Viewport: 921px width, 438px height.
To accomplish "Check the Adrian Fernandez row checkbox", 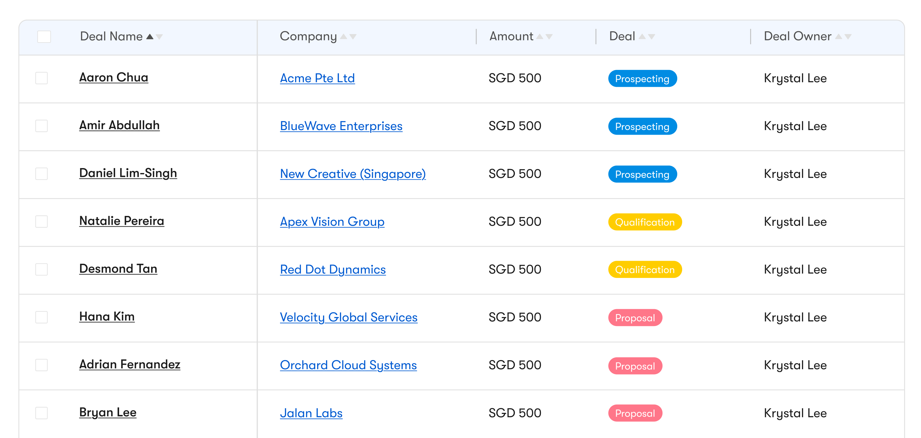I will tap(41, 365).
